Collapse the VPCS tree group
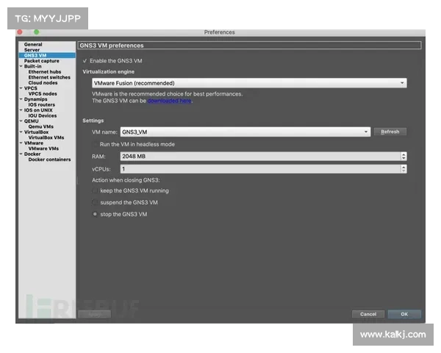Image resolution: width=441 pixels, height=353 pixels. pyautogui.click(x=21, y=88)
